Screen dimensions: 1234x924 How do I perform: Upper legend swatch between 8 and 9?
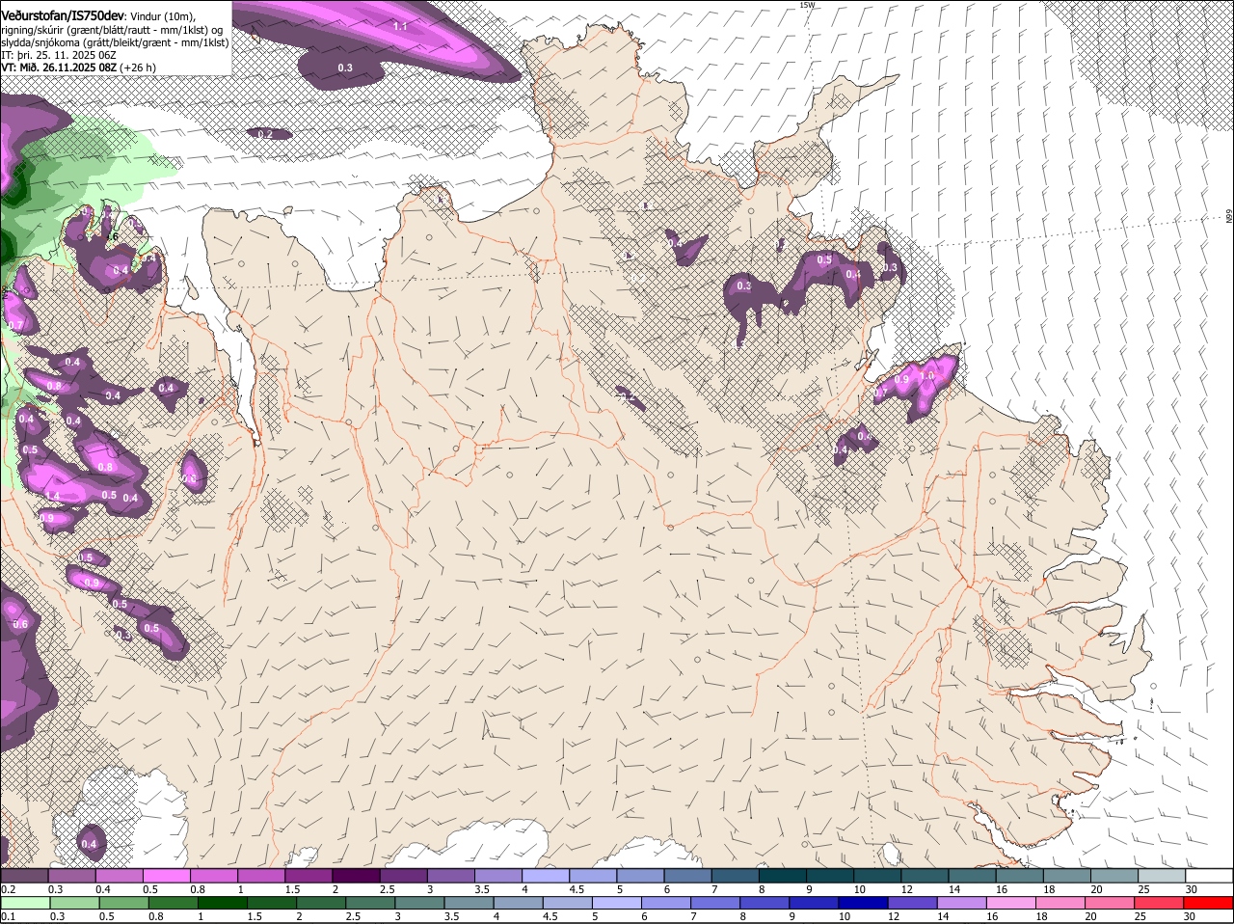(x=783, y=875)
